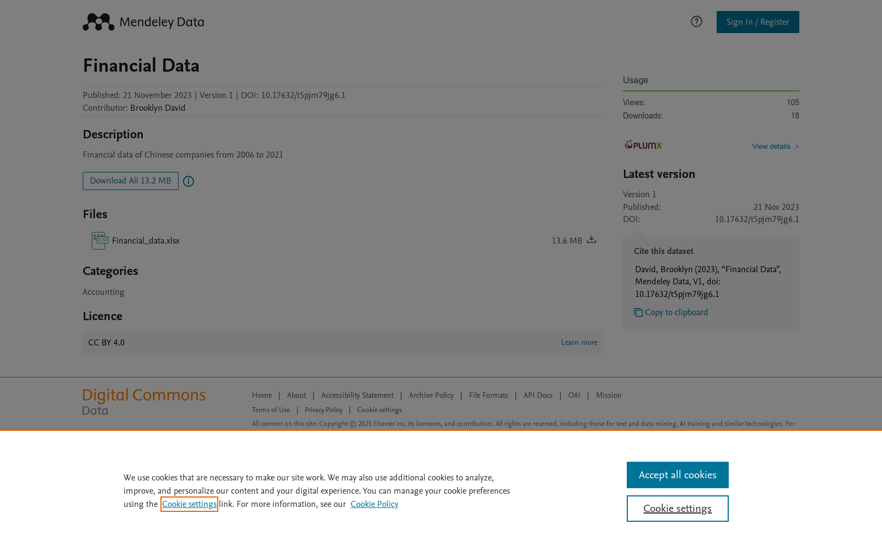Click 'Version 1' under Latest version

[x=639, y=195]
